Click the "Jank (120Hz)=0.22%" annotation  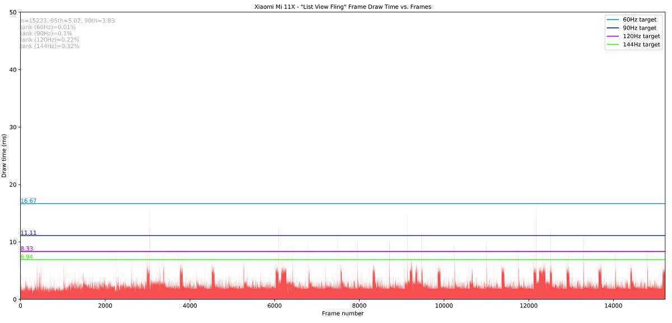tap(50, 40)
